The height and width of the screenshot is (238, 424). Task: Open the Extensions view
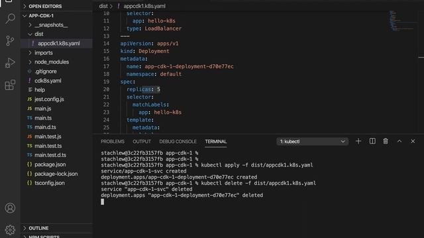pos(11,85)
